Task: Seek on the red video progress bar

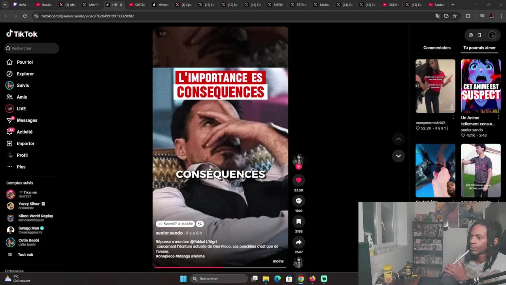Action: pyautogui.click(x=220, y=268)
